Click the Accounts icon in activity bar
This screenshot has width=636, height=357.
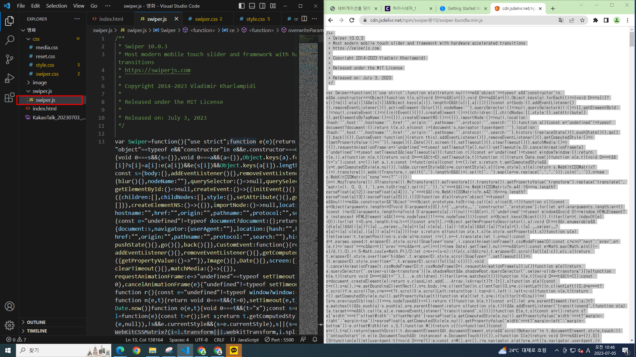tap(10, 306)
